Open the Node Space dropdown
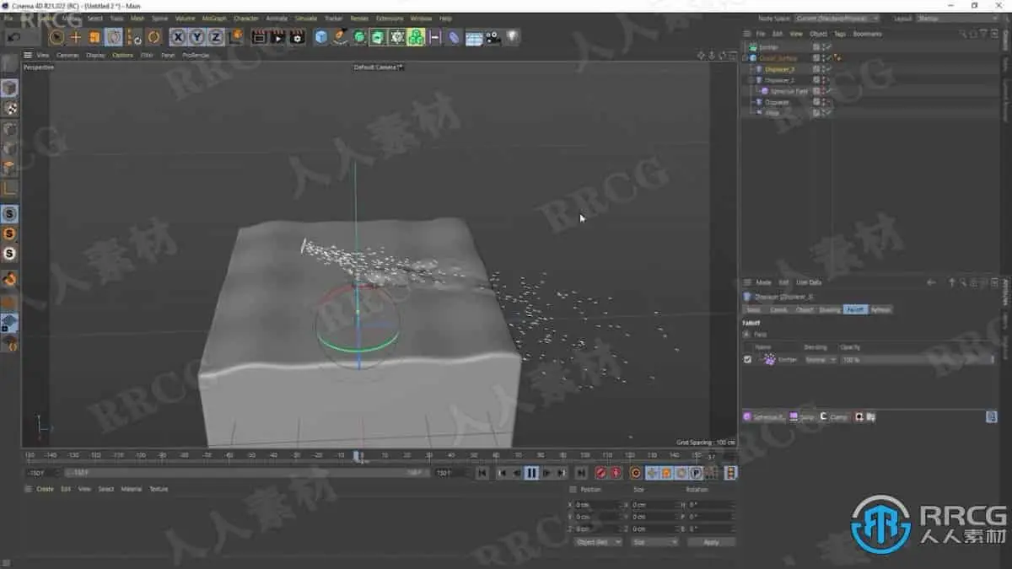 [837, 19]
